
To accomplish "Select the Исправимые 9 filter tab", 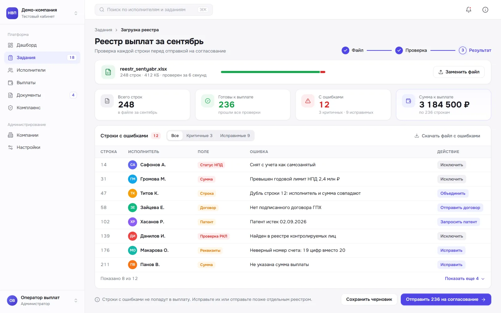I will coord(235,136).
